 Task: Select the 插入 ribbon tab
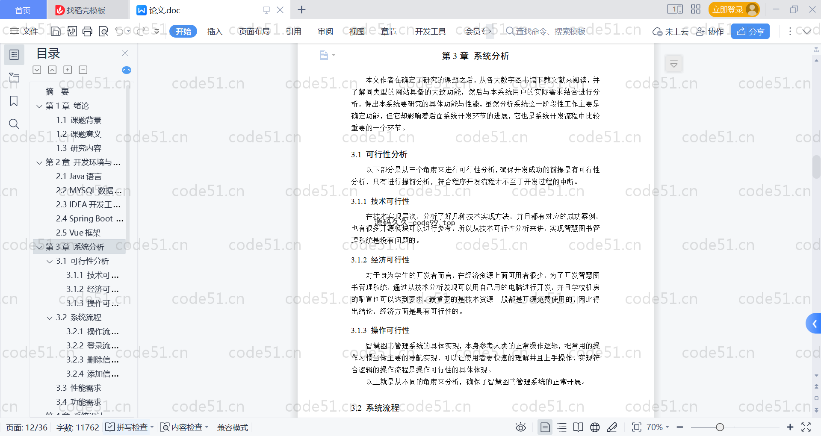215,31
